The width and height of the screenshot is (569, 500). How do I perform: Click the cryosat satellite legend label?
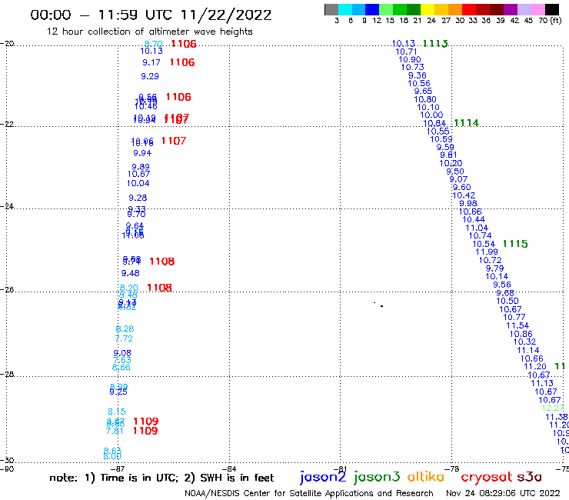coord(486,477)
